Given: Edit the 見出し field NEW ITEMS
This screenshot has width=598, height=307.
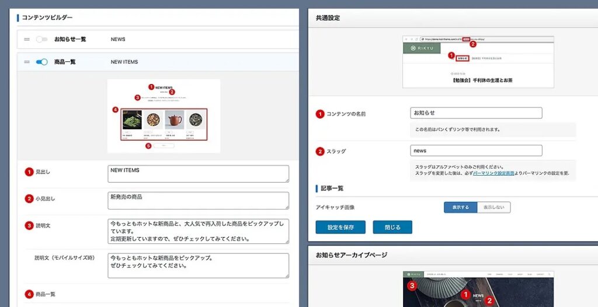Looking at the screenshot, I should 199,174.
